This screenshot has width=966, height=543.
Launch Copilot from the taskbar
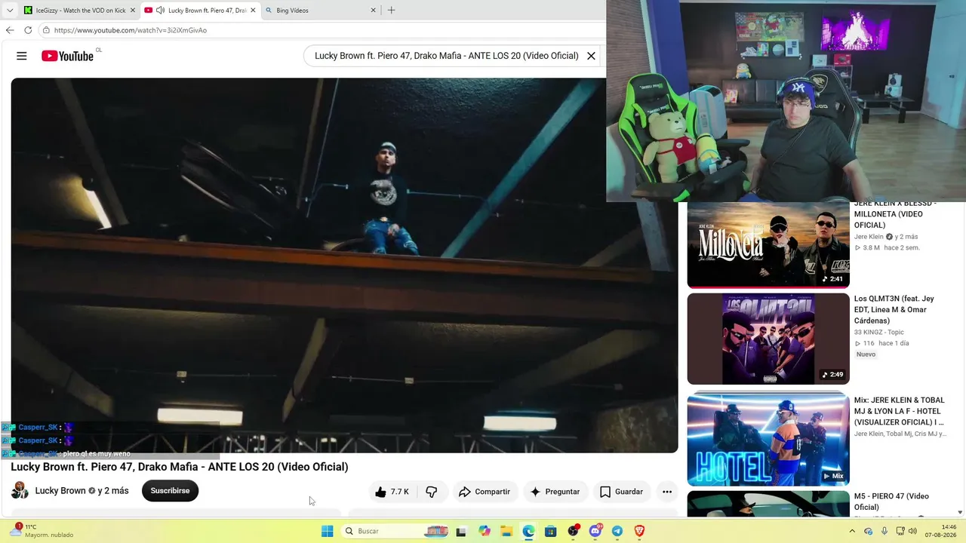(x=484, y=531)
